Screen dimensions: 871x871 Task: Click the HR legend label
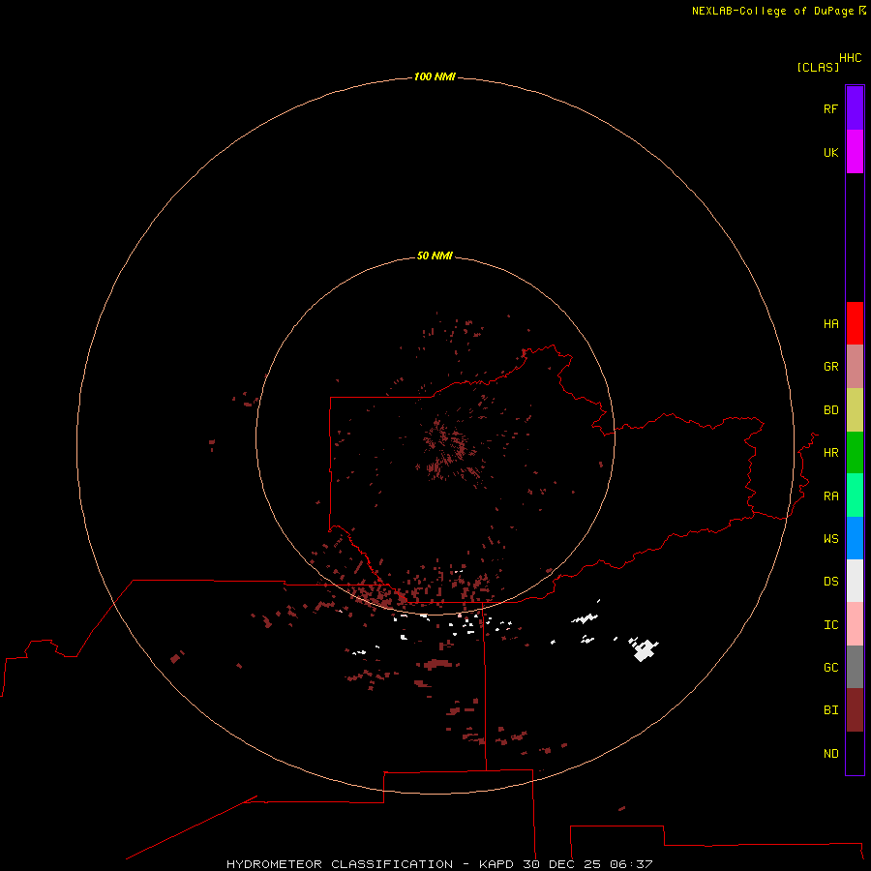coord(830,453)
